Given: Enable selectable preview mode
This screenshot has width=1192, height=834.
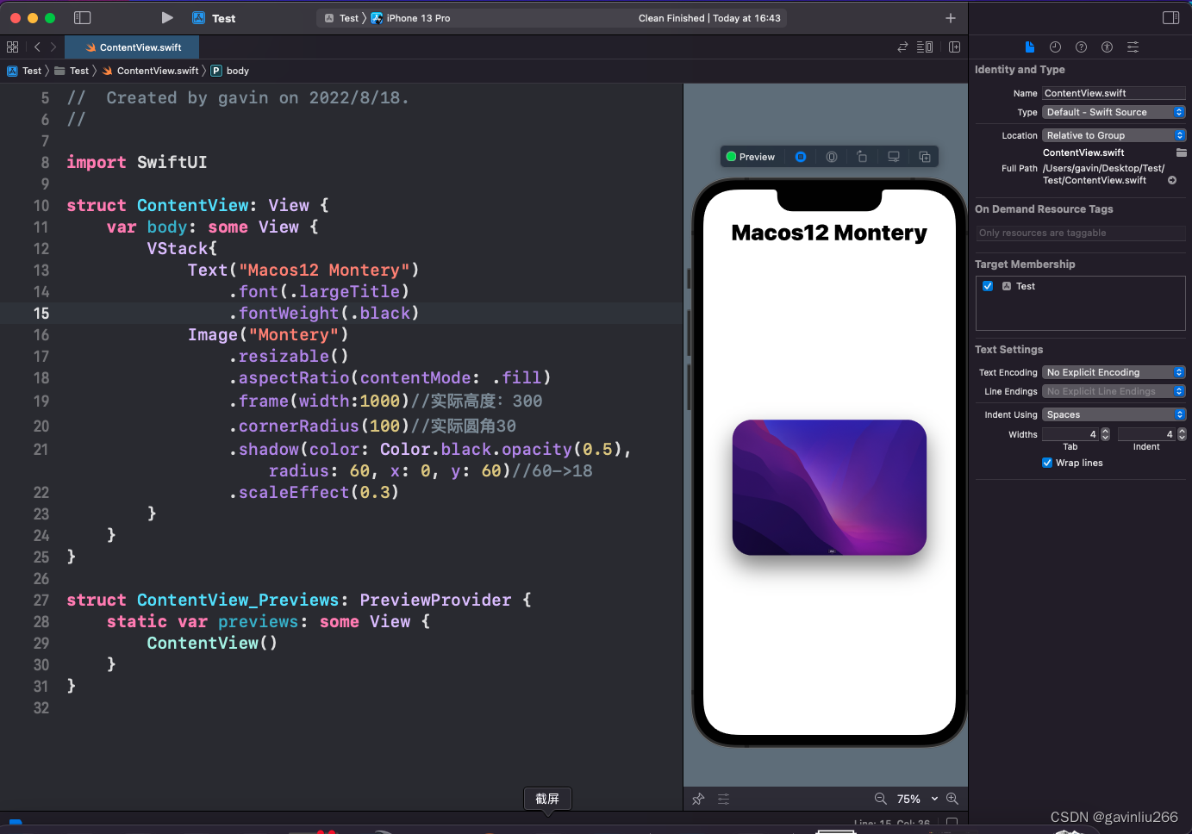Looking at the screenshot, I should click(832, 157).
